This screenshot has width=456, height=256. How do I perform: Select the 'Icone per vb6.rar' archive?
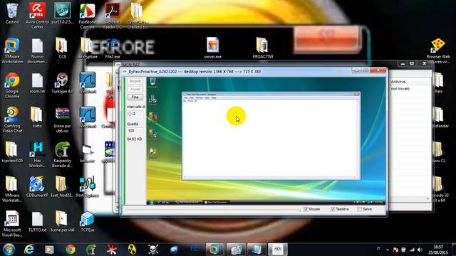62,119
